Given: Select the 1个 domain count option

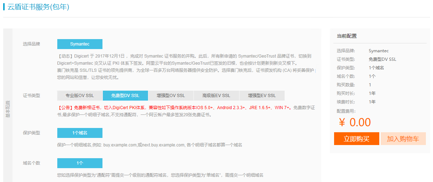Looking at the screenshot, I should coord(80,163).
